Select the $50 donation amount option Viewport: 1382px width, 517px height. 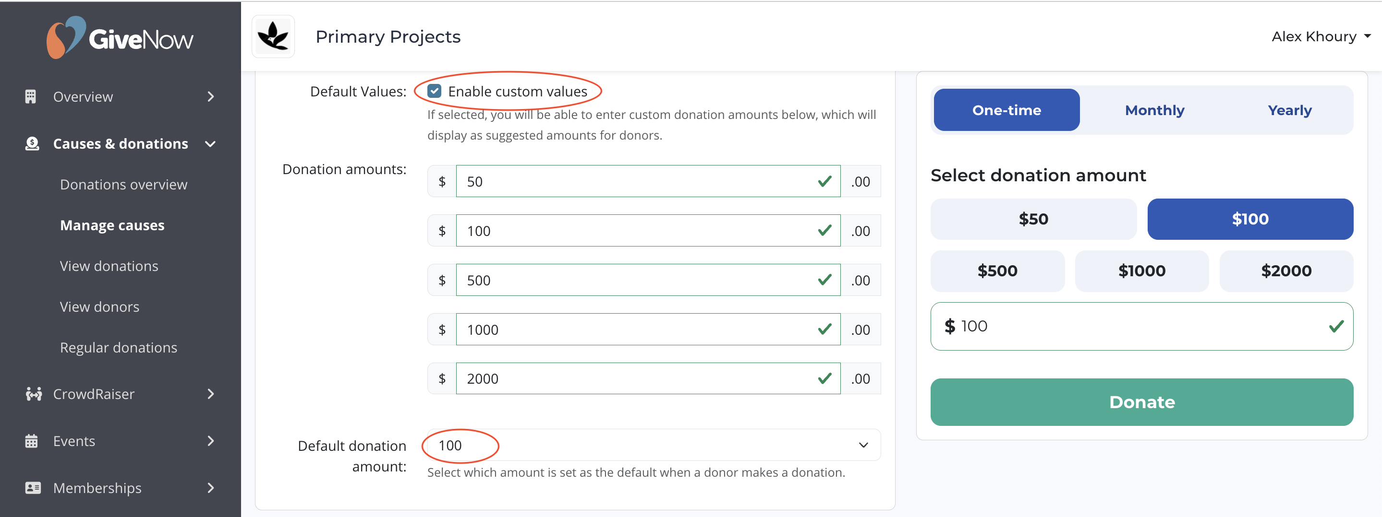pos(1033,219)
